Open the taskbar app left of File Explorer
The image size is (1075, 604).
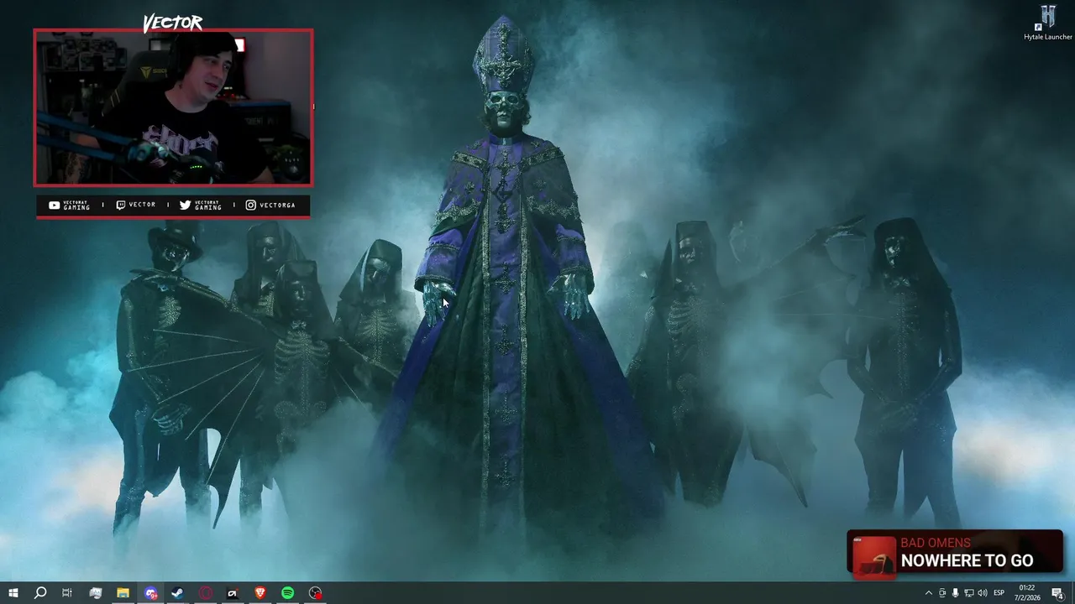point(95,593)
